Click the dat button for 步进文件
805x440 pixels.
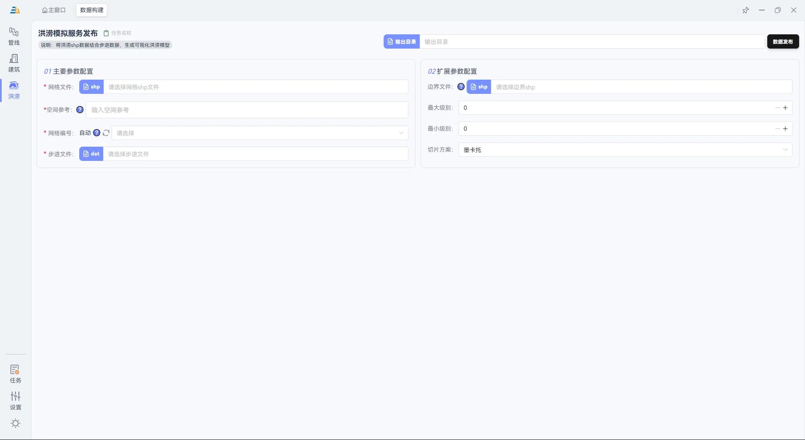91,154
